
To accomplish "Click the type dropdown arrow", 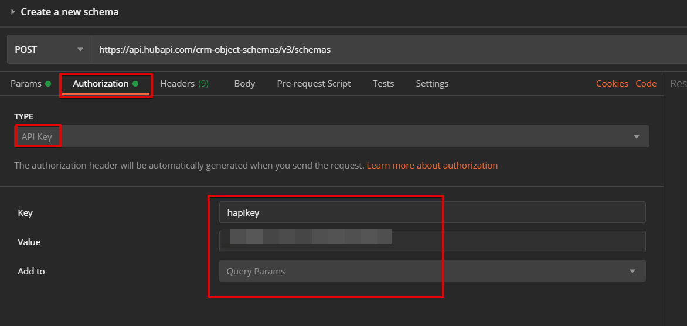I will 637,137.
